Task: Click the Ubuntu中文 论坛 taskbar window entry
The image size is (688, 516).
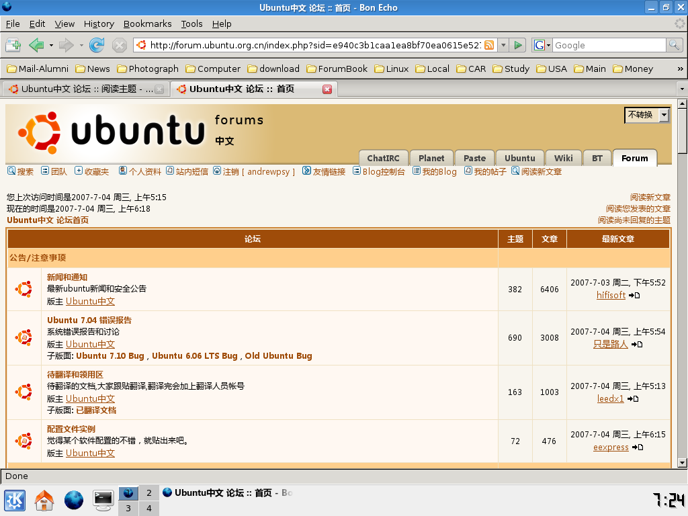Action: [227, 492]
